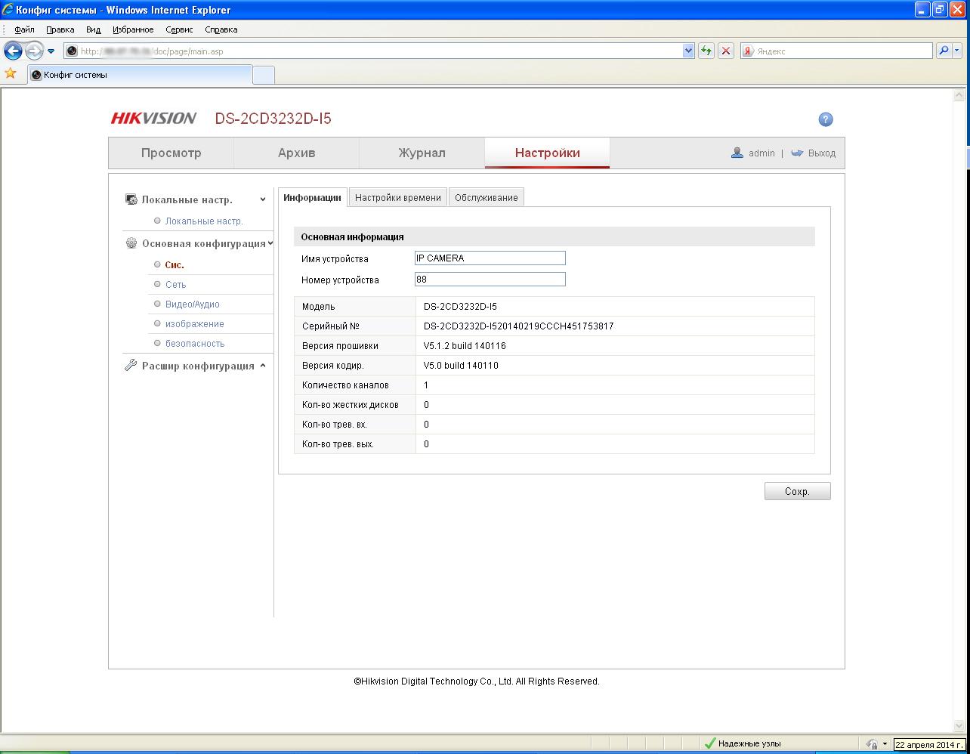Click the page scrollbar up arrow
The width and height of the screenshot is (970, 754).
coord(961,95)
